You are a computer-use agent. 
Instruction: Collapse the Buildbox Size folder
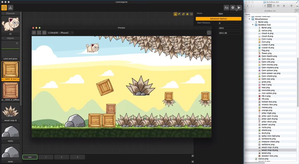coord(253,25)
